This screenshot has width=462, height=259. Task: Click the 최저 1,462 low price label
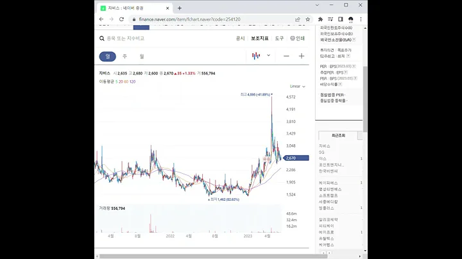click(x=225, y=199)
